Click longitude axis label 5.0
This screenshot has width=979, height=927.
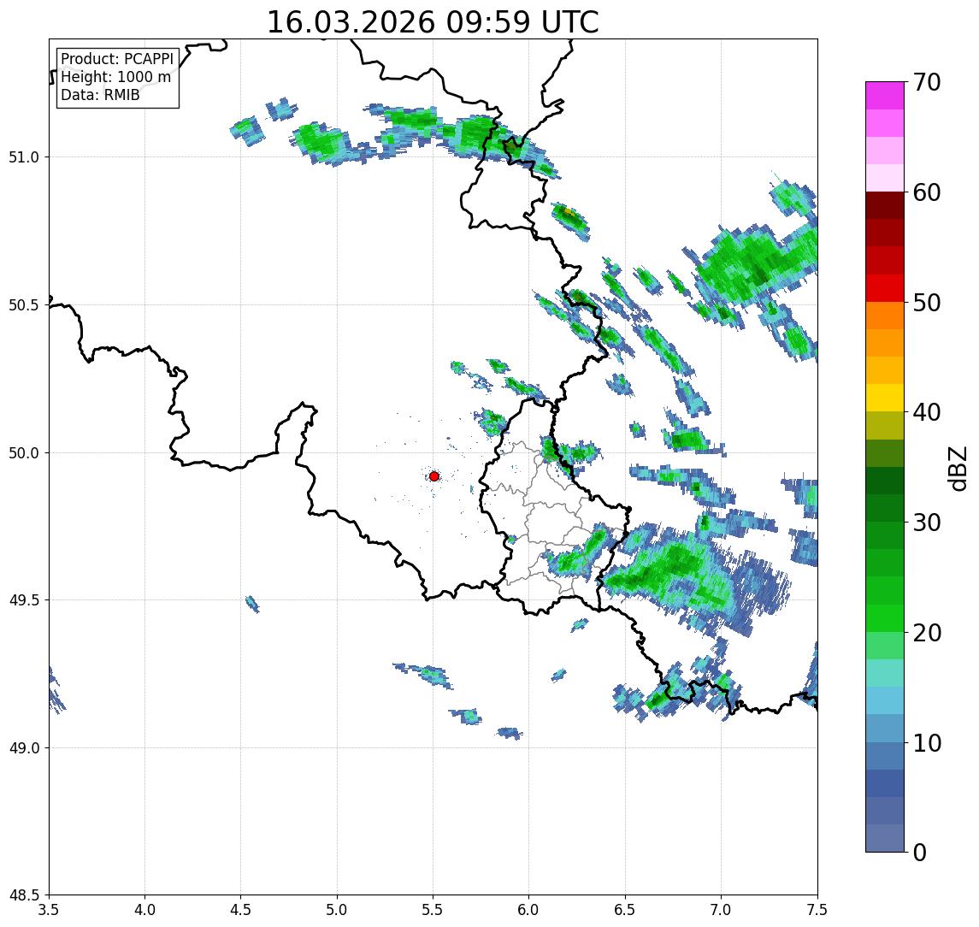tap(337, 909)
